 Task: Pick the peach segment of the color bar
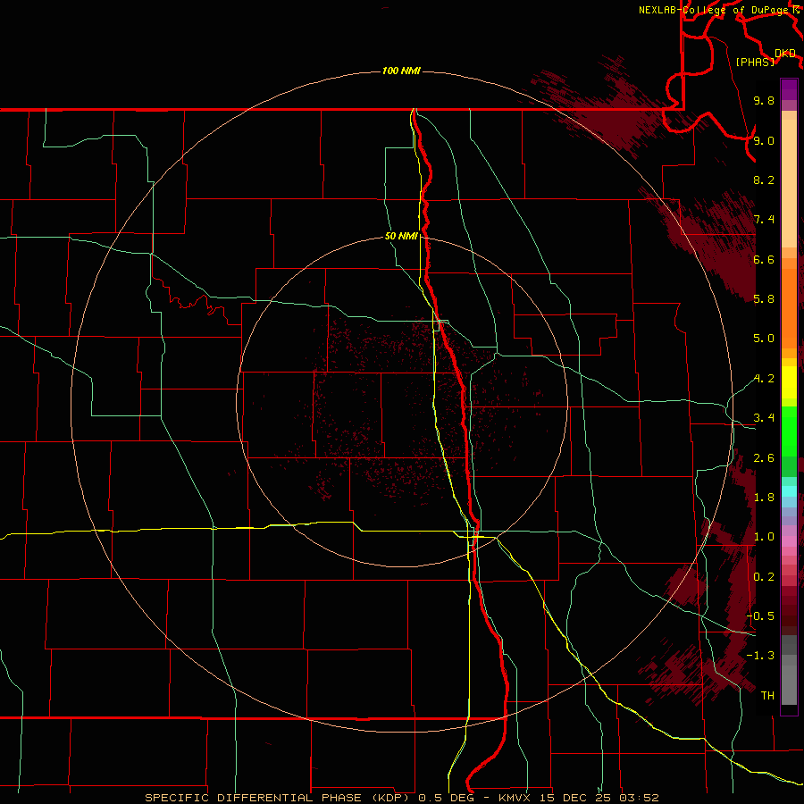click(789, 183)
